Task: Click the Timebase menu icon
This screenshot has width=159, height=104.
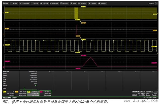Action: coord(24,4)
